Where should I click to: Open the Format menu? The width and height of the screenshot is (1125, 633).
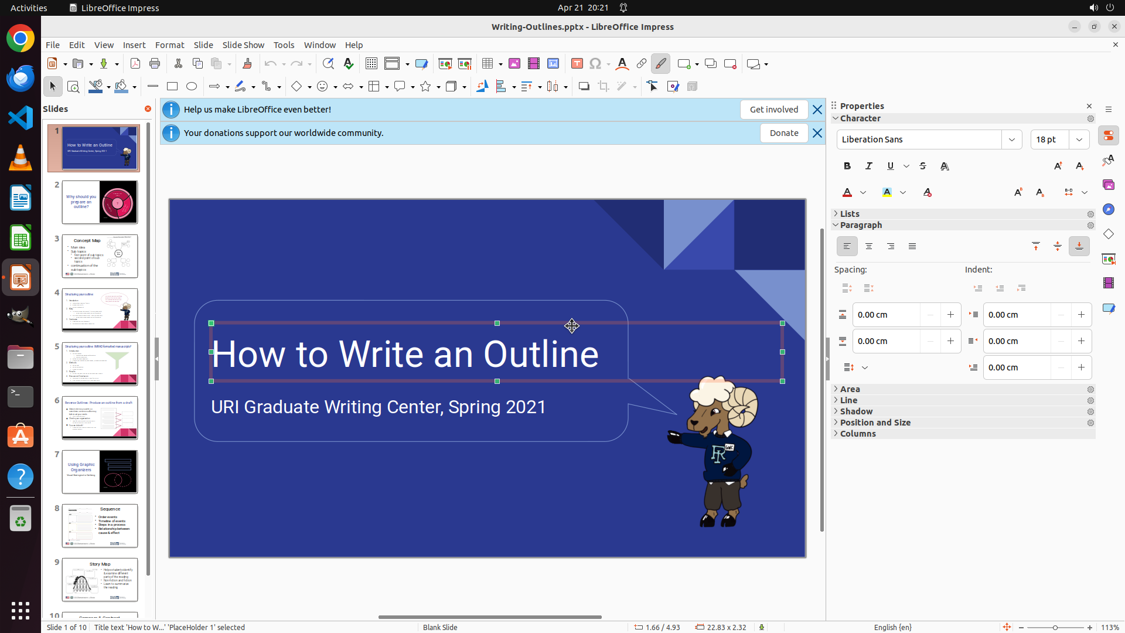[x=169, y=45]
